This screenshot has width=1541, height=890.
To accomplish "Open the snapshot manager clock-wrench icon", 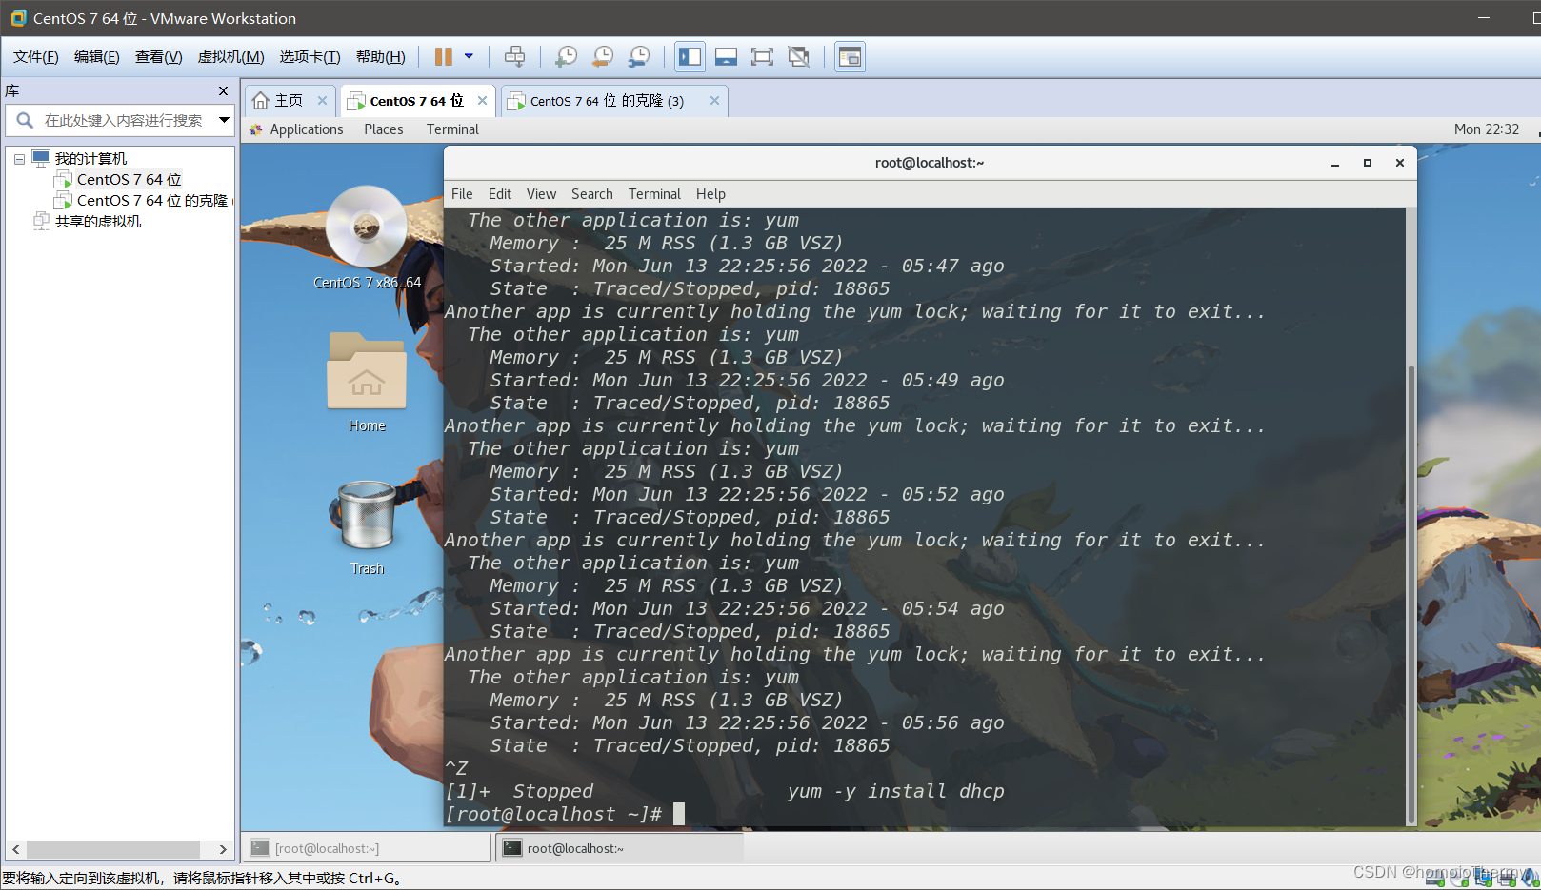I will tap(639, 57).
